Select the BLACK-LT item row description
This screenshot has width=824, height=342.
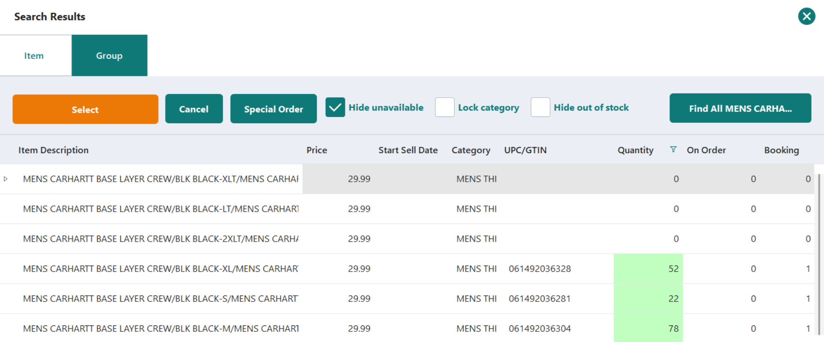point(161,209)
